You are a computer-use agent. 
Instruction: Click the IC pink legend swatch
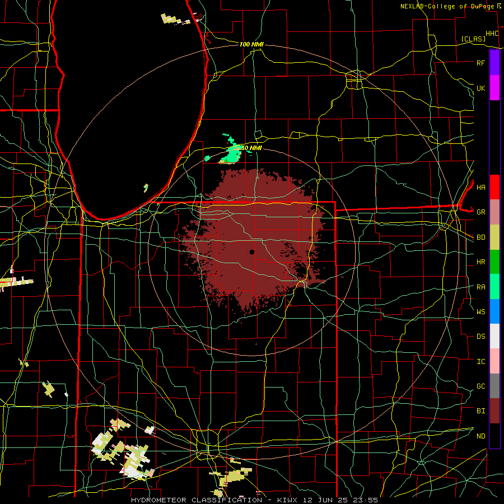tap(494, 361)
